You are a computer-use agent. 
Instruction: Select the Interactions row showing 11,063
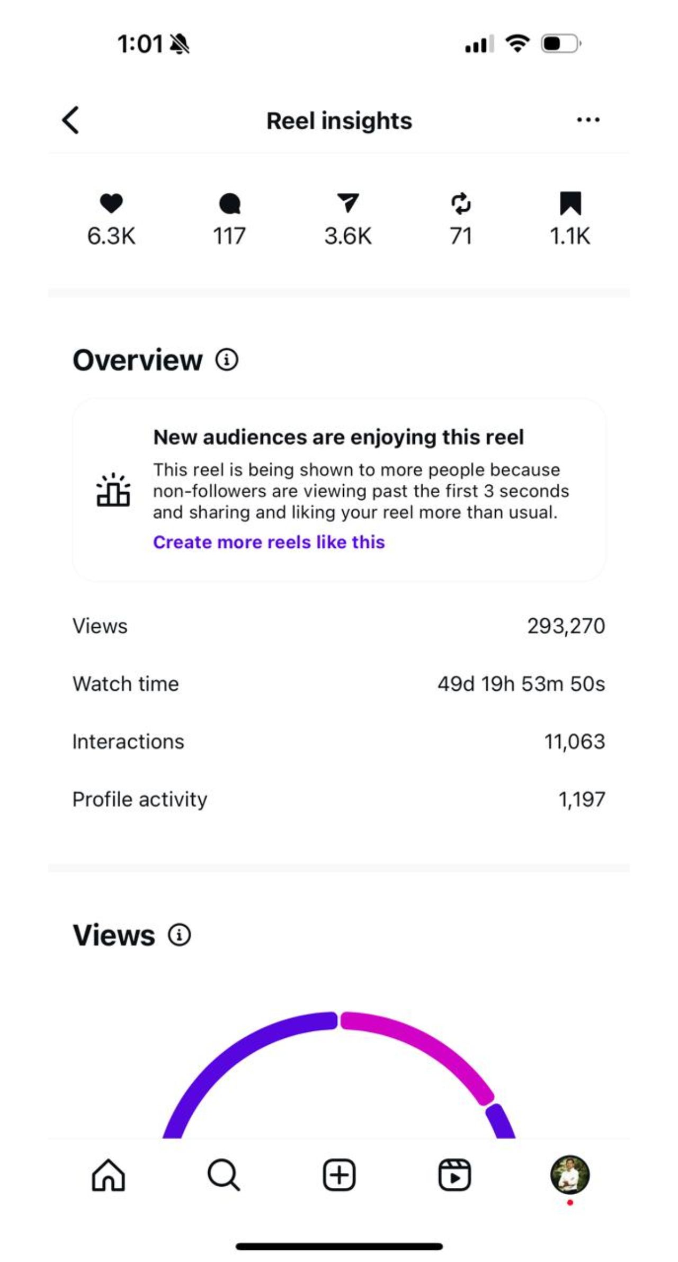339,742
